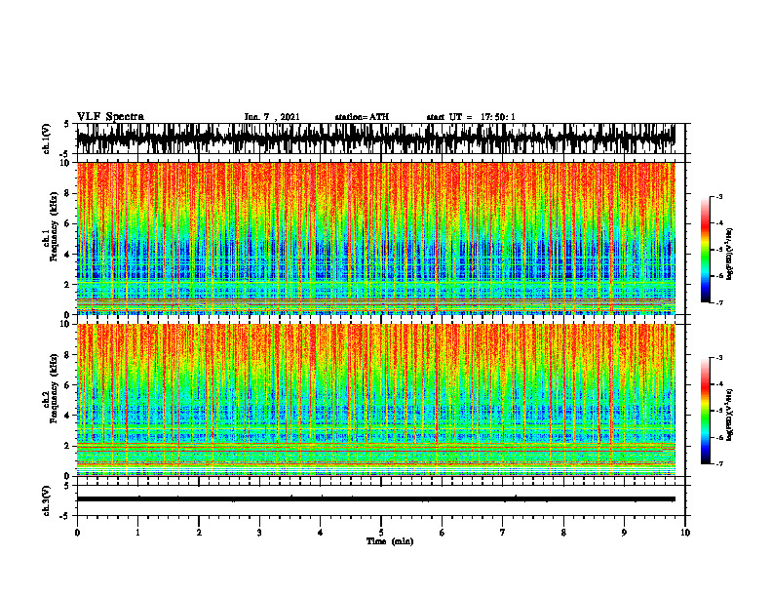Screen dimensions: 772x597
Task: Click time axis tick label "2"
Action: [199, 533]
